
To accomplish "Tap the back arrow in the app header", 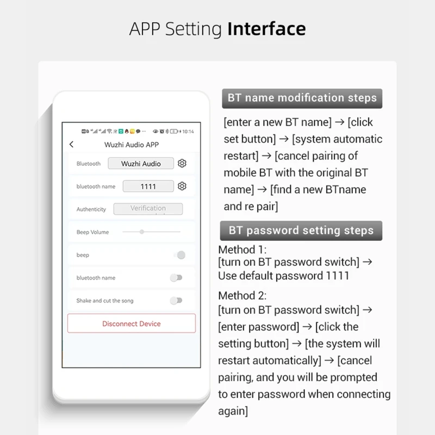I will pyautogui.click(x=71, y=145).
